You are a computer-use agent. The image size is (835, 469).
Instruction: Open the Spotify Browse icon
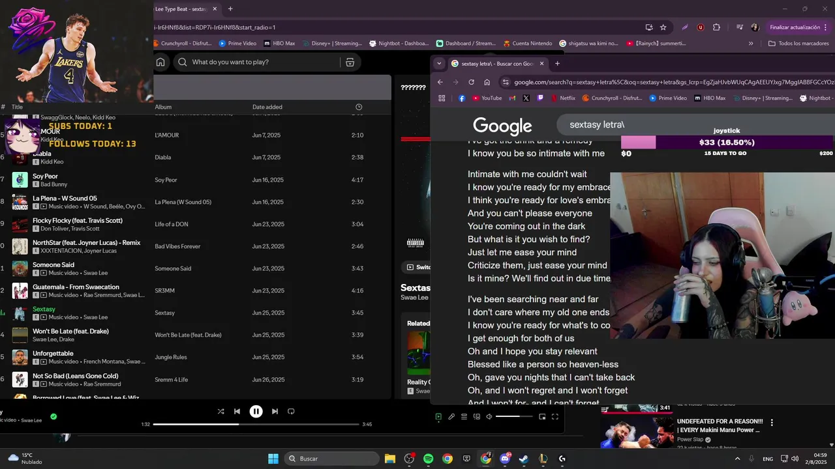(350, 62)
